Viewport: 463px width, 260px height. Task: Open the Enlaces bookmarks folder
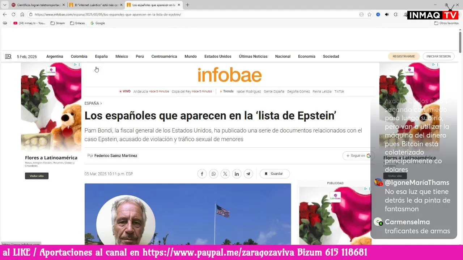coord(77,23)
